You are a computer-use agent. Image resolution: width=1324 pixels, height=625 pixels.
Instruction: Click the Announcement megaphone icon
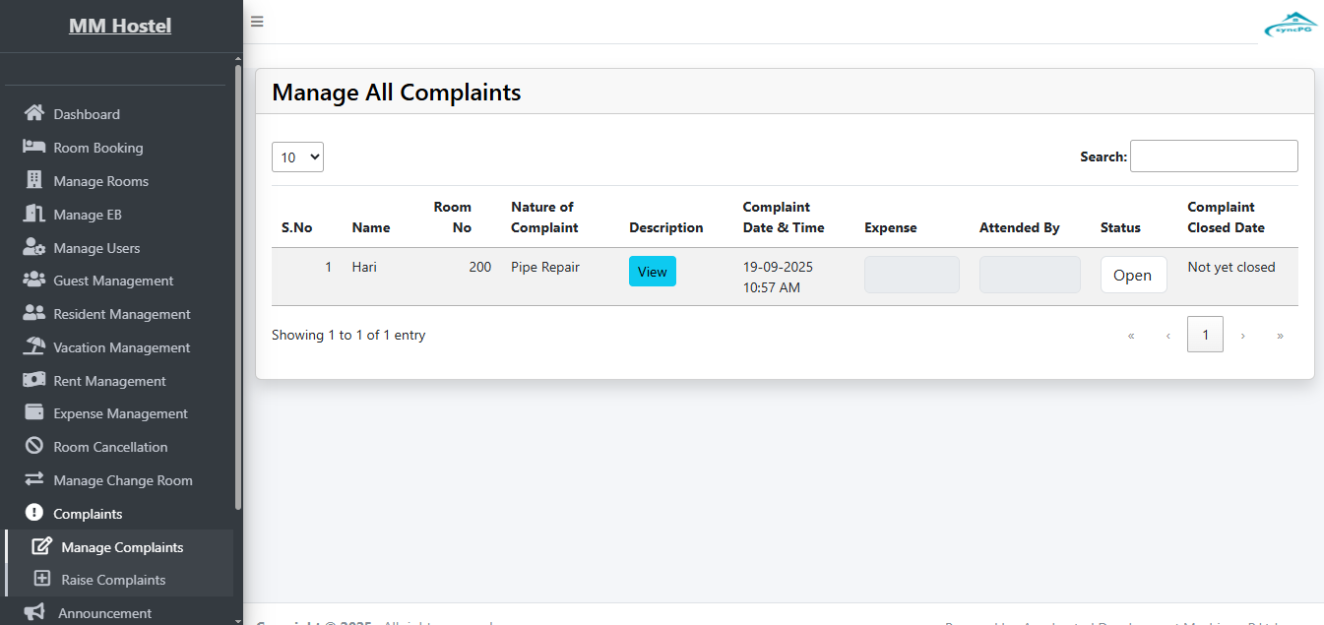point(34,612)
